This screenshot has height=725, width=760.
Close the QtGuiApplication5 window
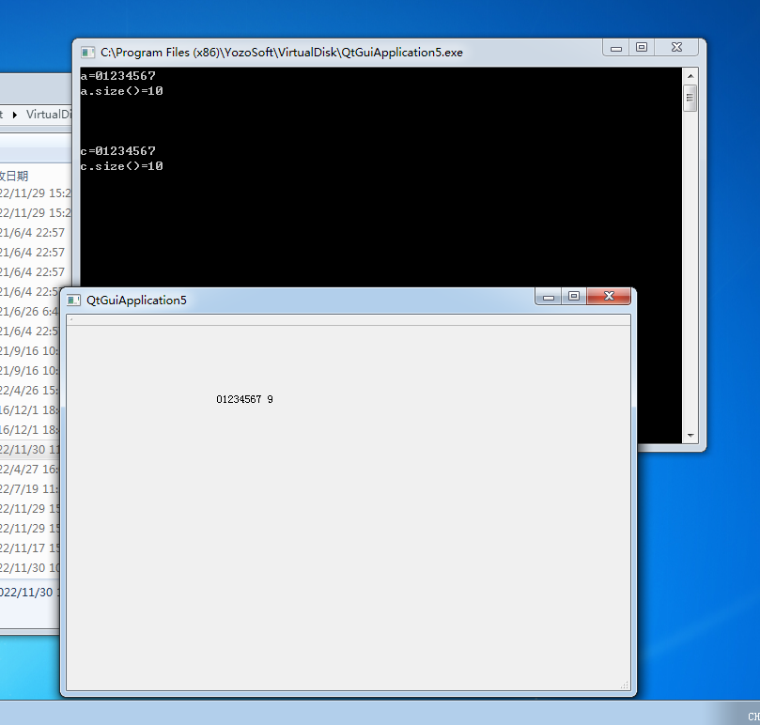(609, 296)
